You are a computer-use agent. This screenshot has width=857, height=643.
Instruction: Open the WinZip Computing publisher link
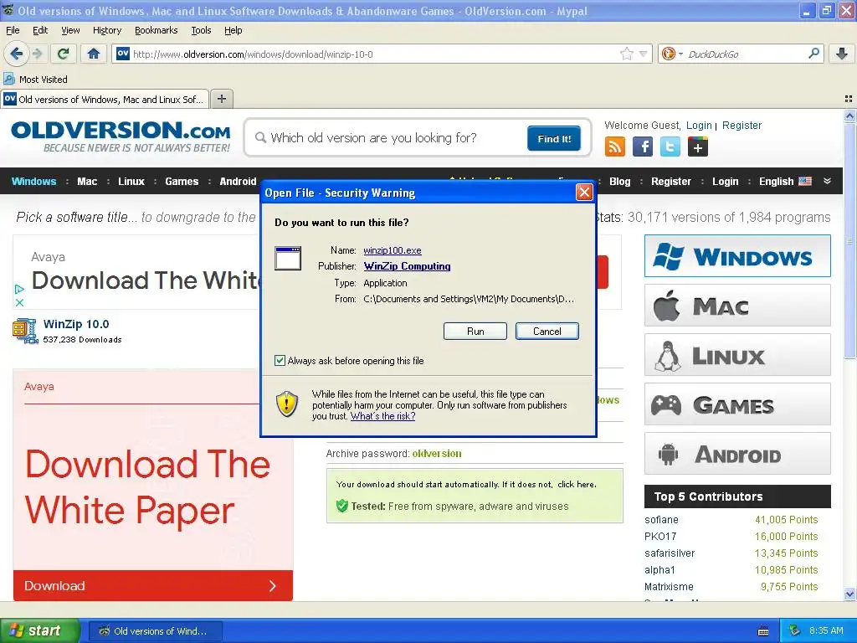pyautogui.click(x=407, y=266)
